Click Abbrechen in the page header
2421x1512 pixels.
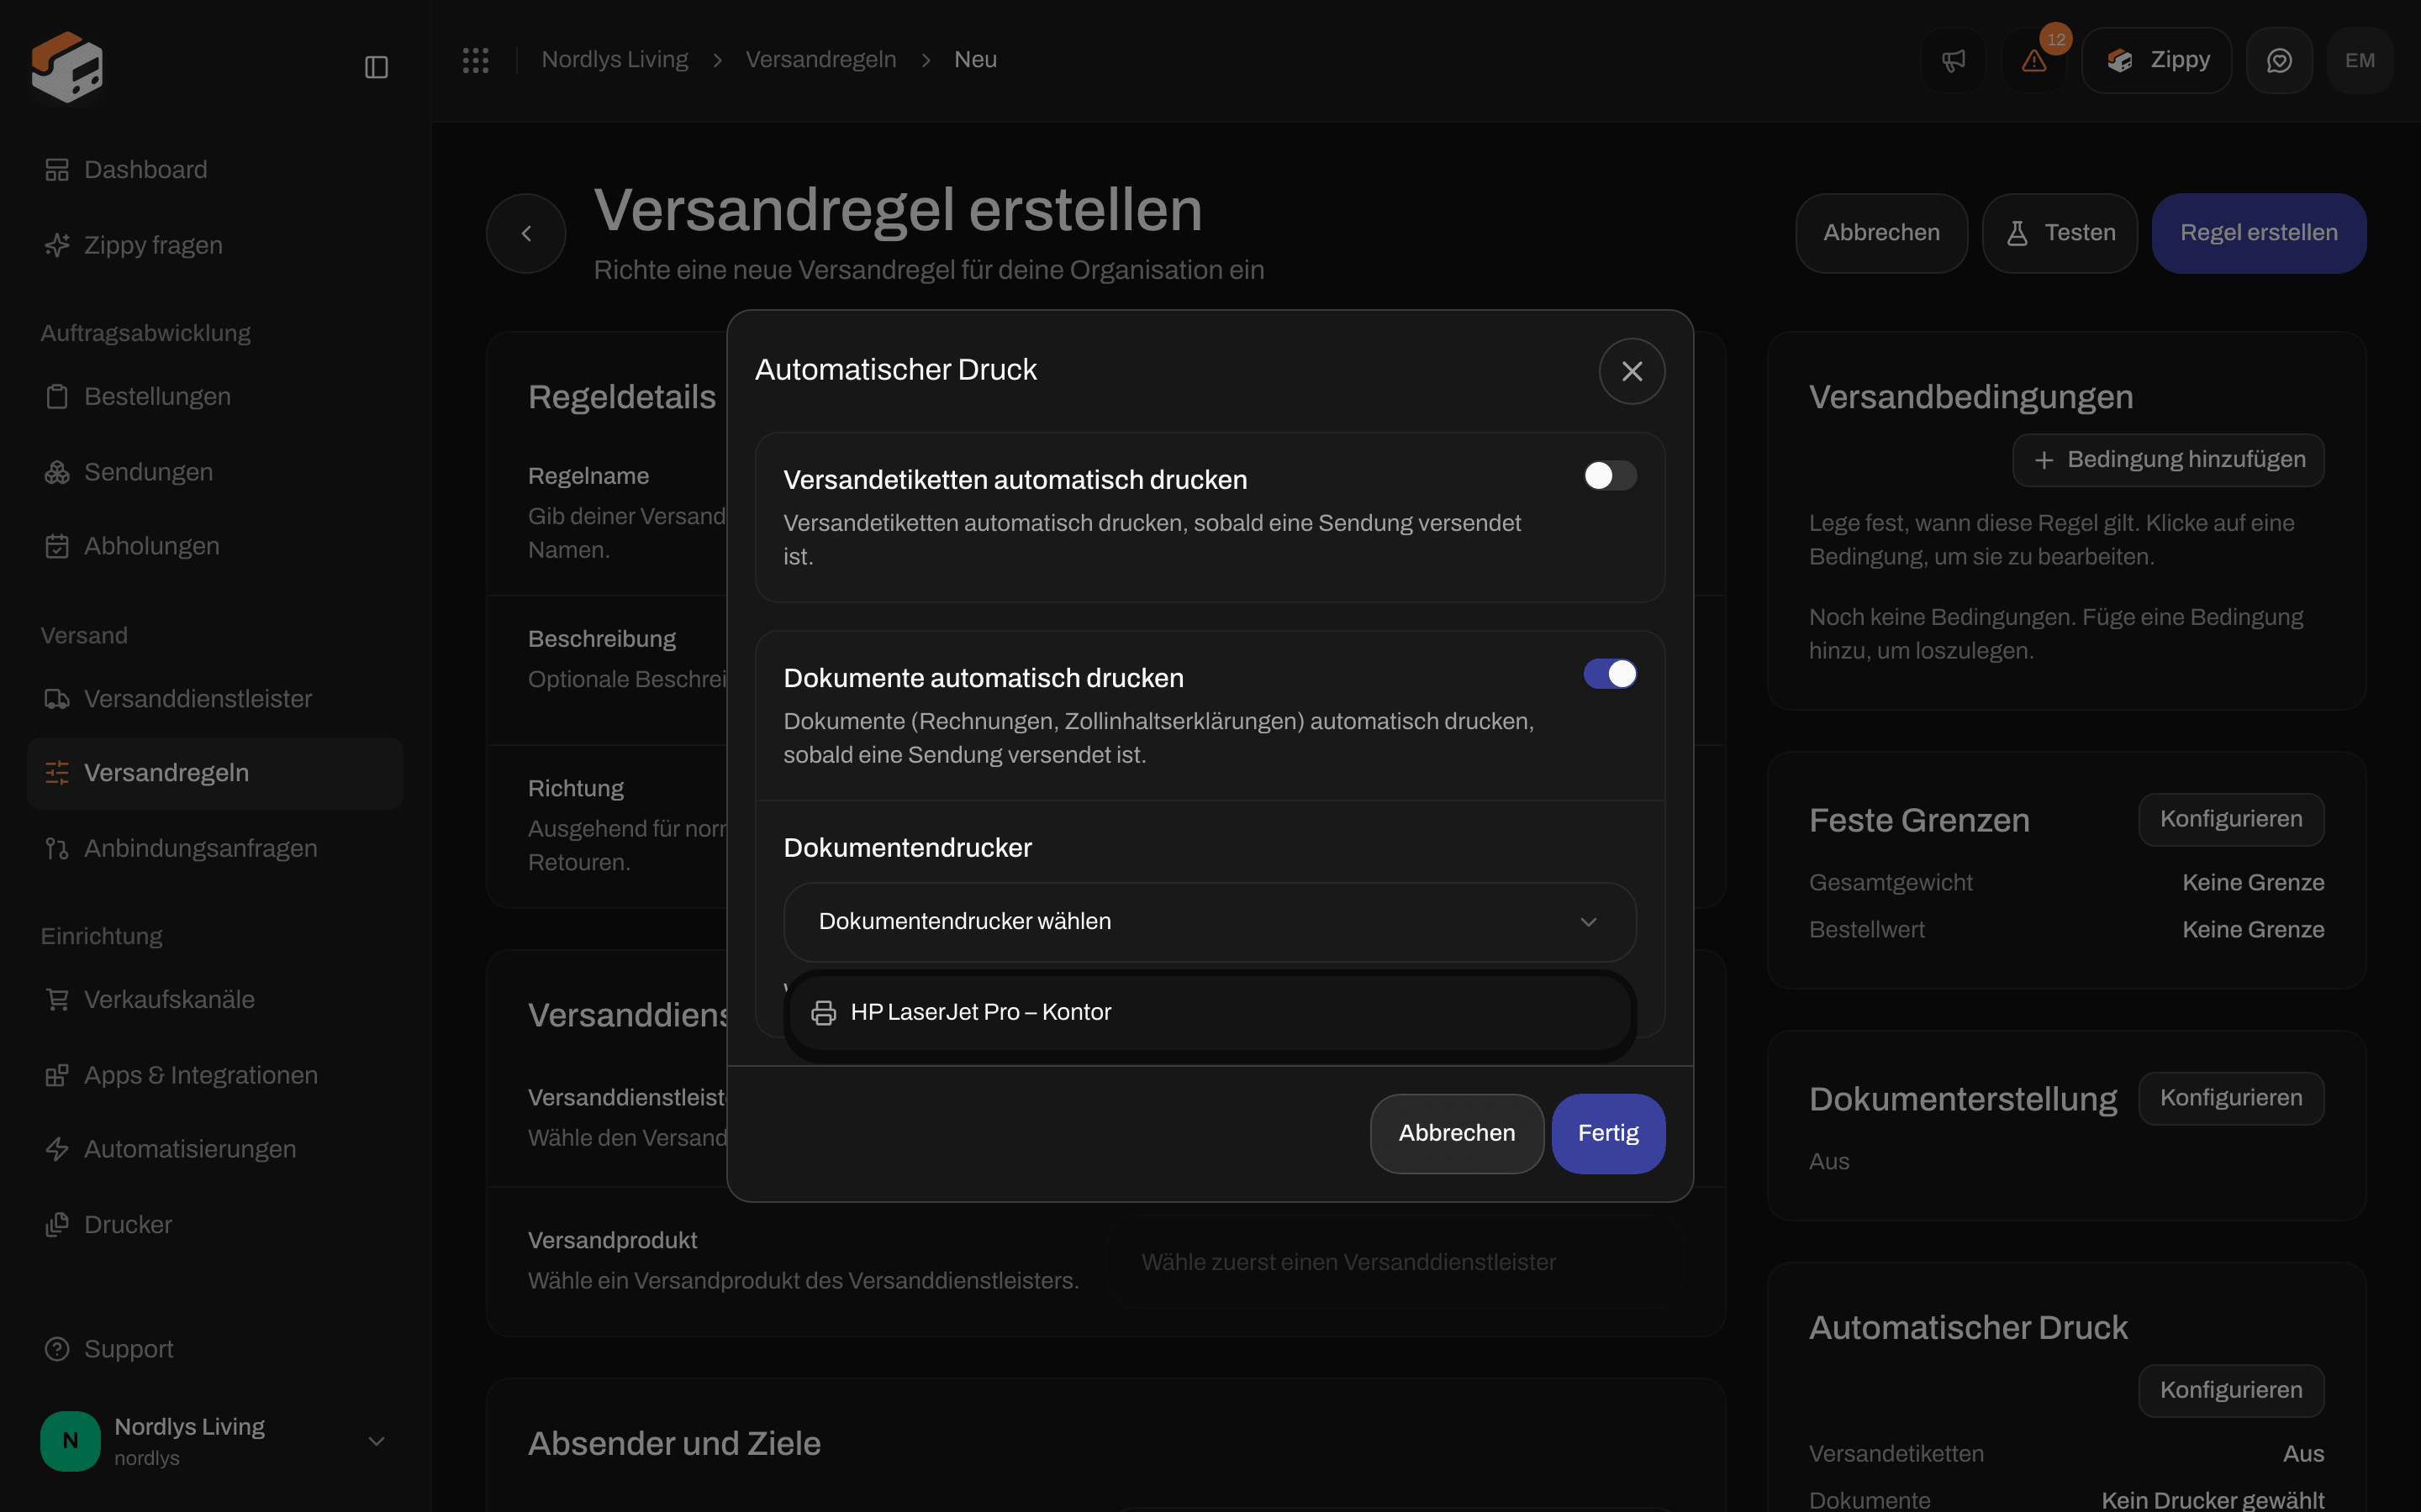(x=1880, y=233)
